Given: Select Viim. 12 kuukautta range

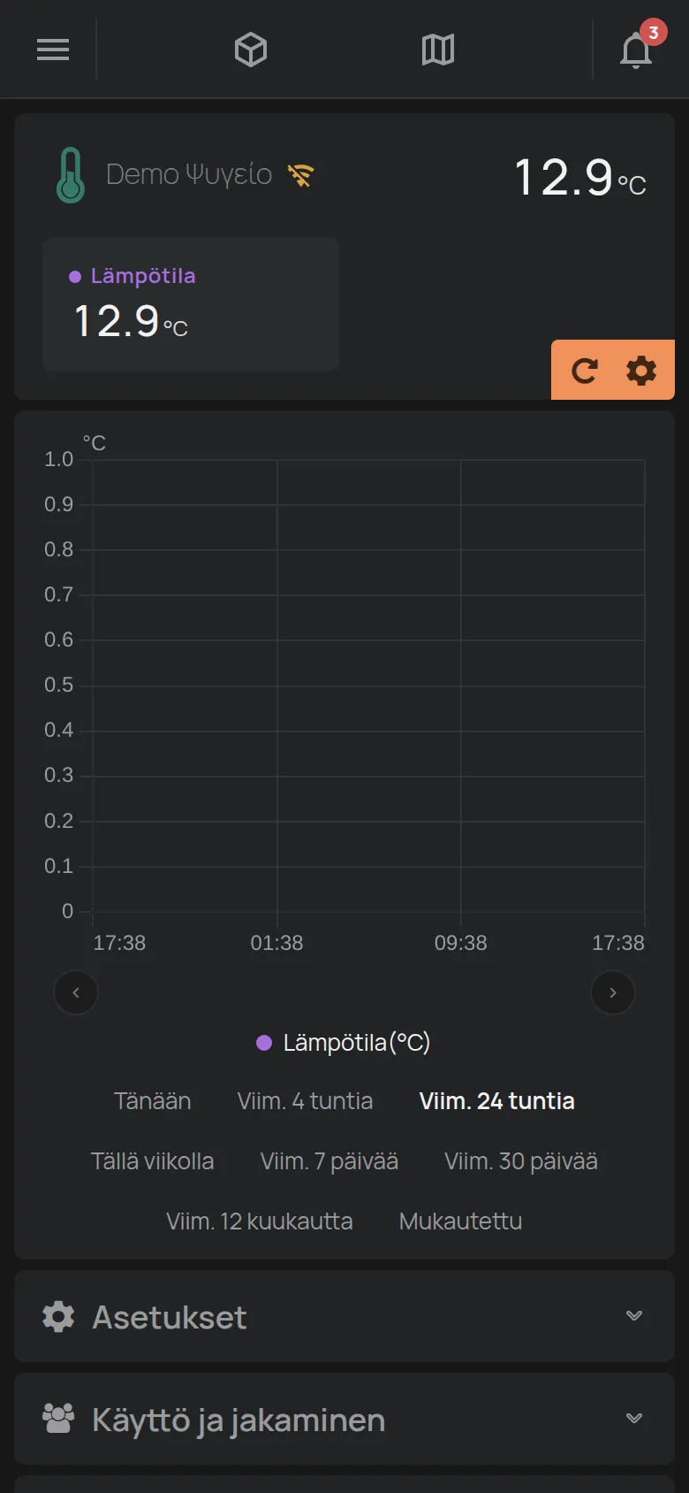Looking at the screenshot, I should [260, 1221].
